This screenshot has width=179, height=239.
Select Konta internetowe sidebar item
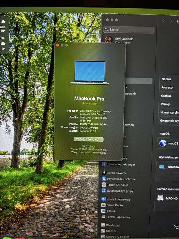pos(116,199)
